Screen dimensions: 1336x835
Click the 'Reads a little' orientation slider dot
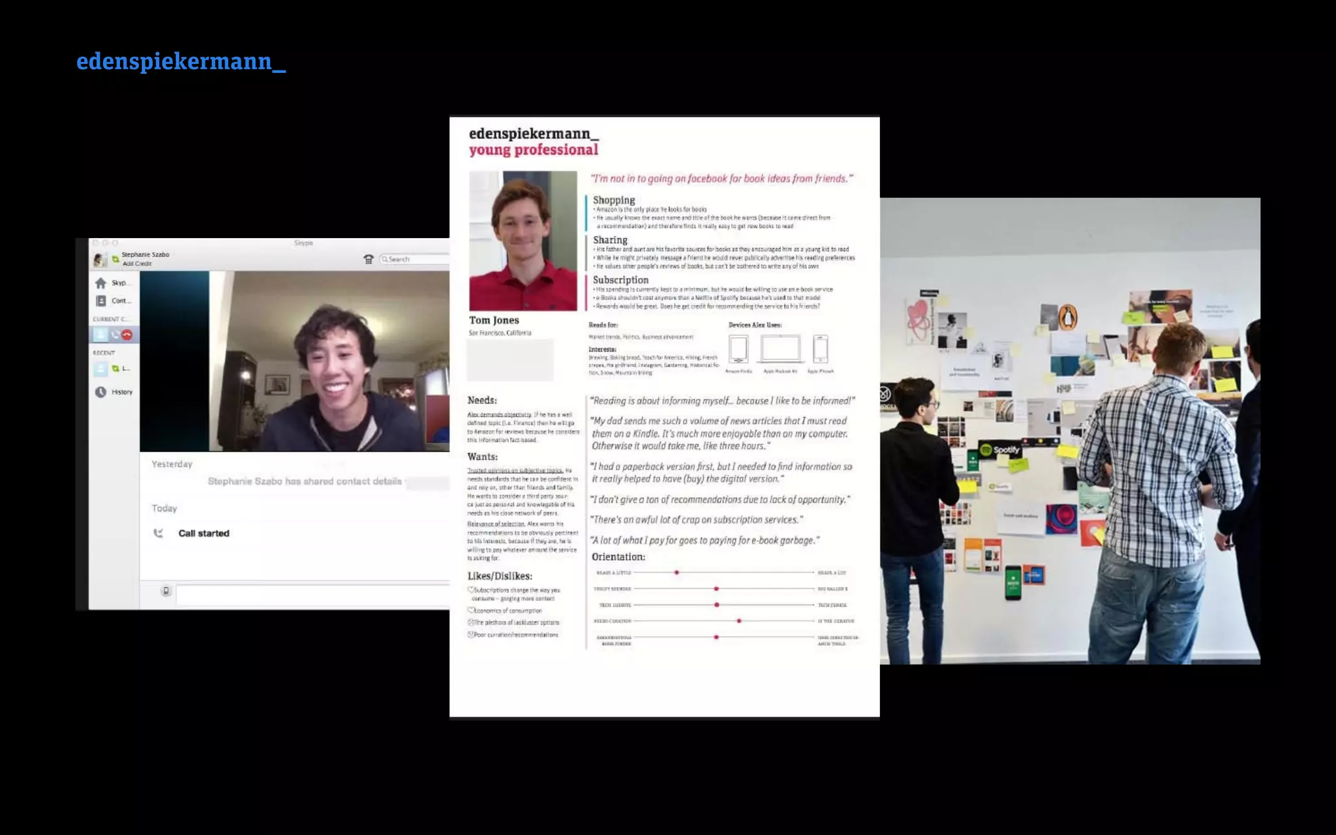pyautogui.click(x=676, y=572)
